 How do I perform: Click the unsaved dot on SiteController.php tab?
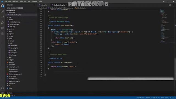66,5
